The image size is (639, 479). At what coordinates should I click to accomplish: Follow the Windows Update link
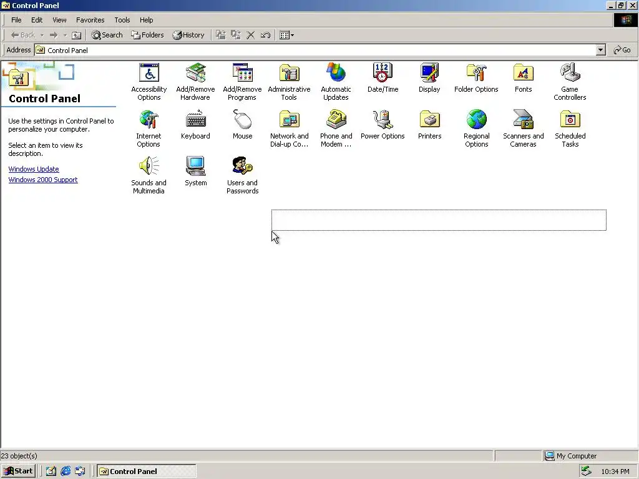click(x=34, y=169)
